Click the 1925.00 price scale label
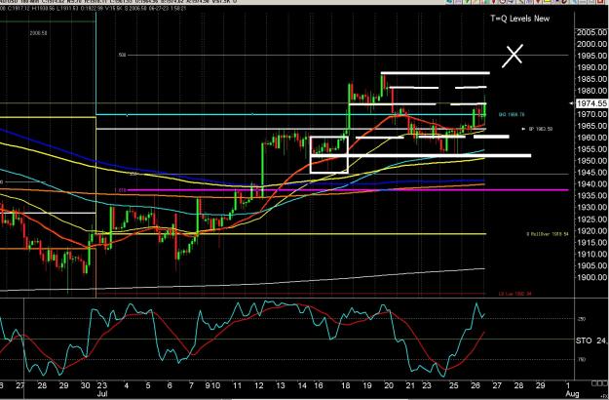This screenshot has width=609, height=400. coord(591,220)
